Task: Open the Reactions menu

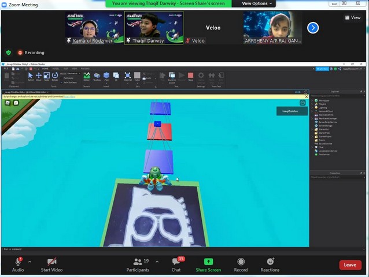Action: pos(270,262)
